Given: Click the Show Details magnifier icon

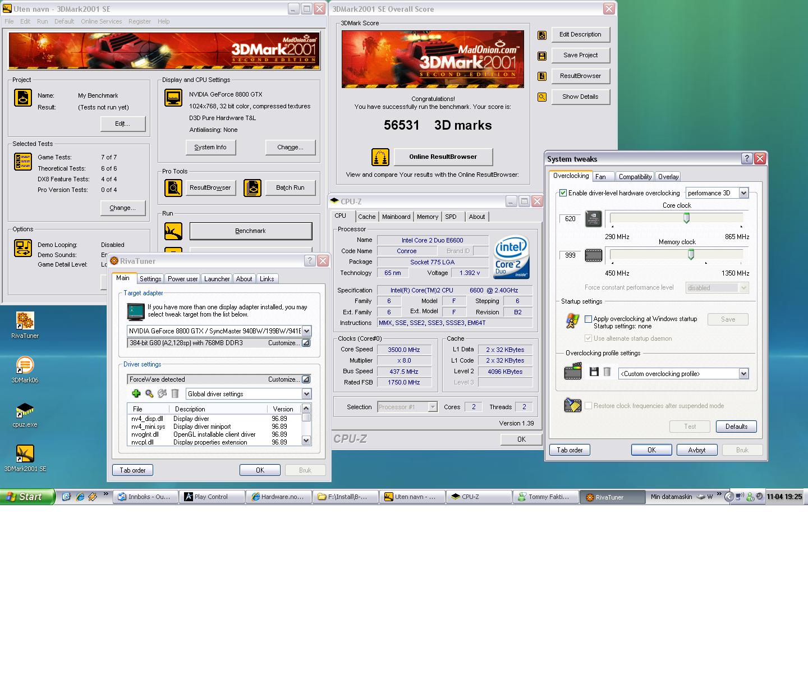Looking at the screenshot, I should click(542, 97).
